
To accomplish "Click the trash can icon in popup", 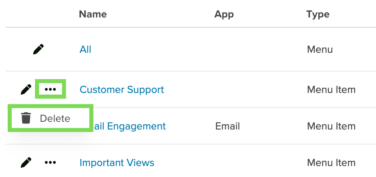I will [x=26, y=118].
